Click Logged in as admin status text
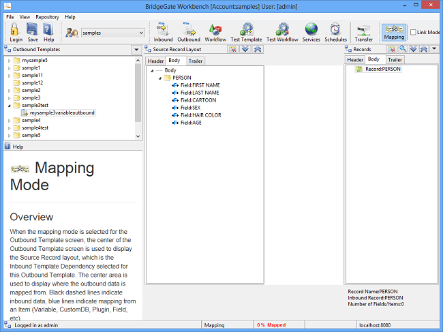443x332 pixels. pyautogui.click(x=36, y=325)
